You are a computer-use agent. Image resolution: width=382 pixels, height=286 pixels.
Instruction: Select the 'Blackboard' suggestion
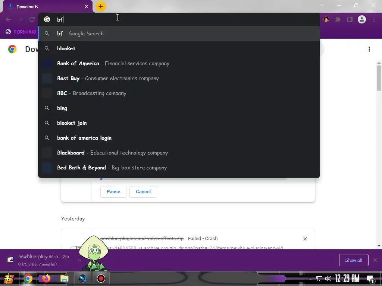click(179, 153)
